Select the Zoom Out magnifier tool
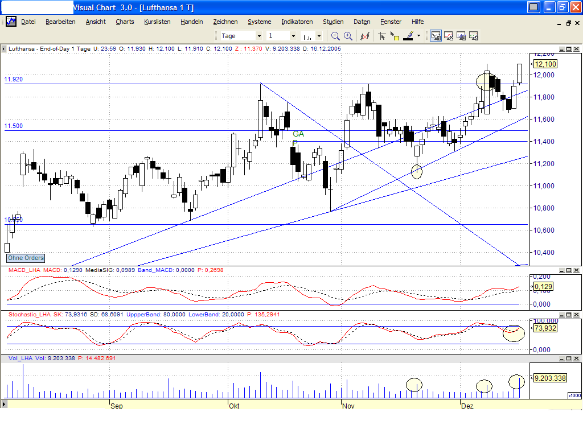The width and height of the screenshot is (583, 437). [334, 35]
